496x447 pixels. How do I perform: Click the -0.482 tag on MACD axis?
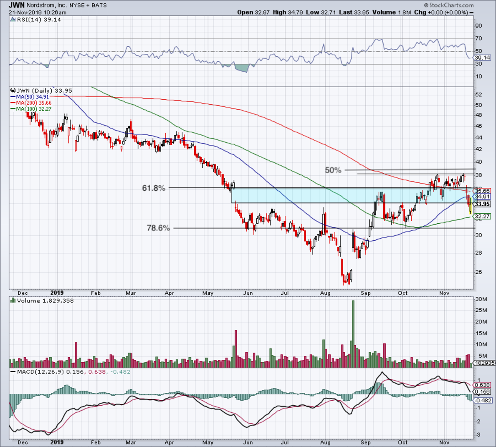(x=483, y=400)
